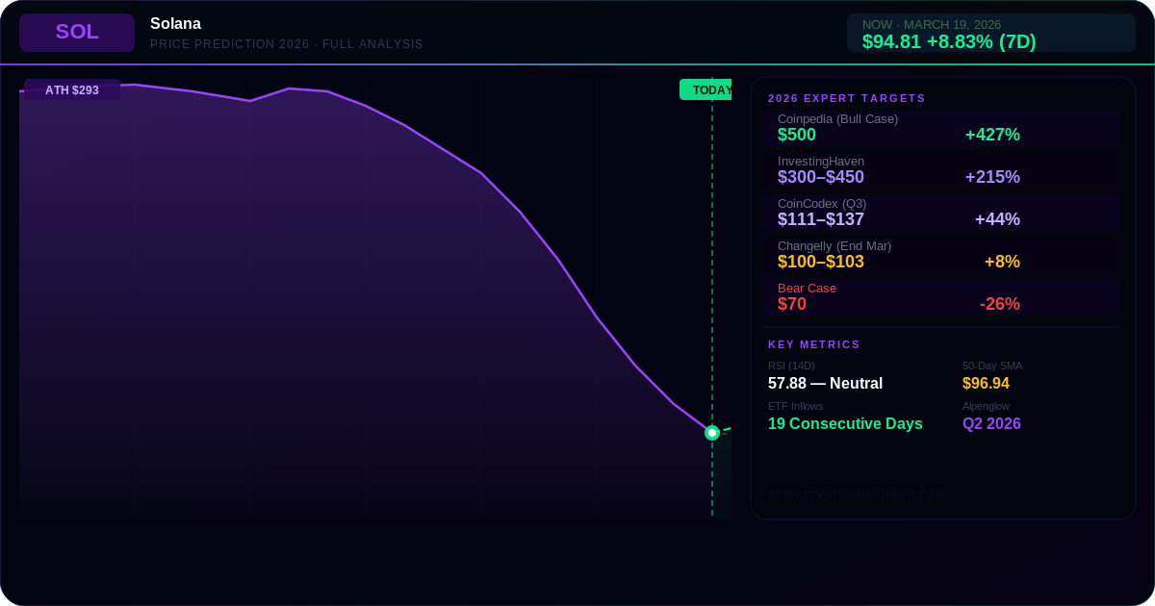Select the InvestingHaven $300–$450 target row
This screenshot has width=1155, height=606.
click(x=941, y=169)
